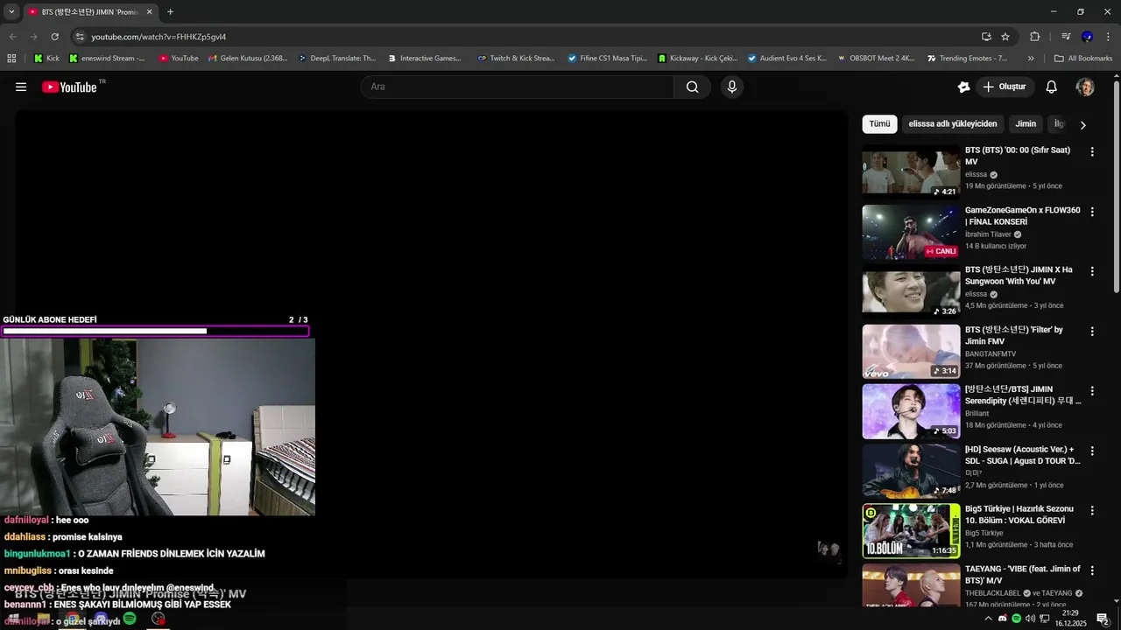
Task: Open search tabs dropdown arrow
Action: (x=11, y=12)
